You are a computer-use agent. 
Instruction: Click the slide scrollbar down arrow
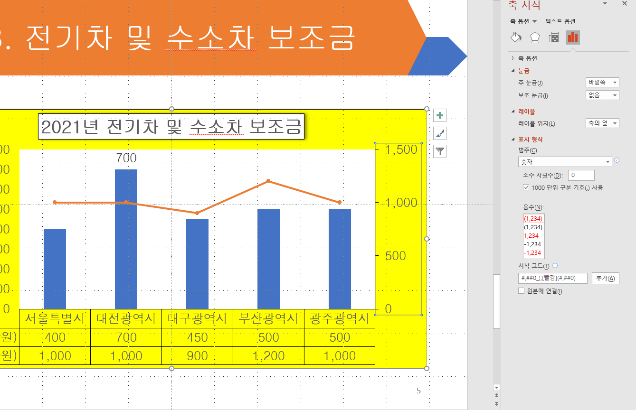pos(497,388)
